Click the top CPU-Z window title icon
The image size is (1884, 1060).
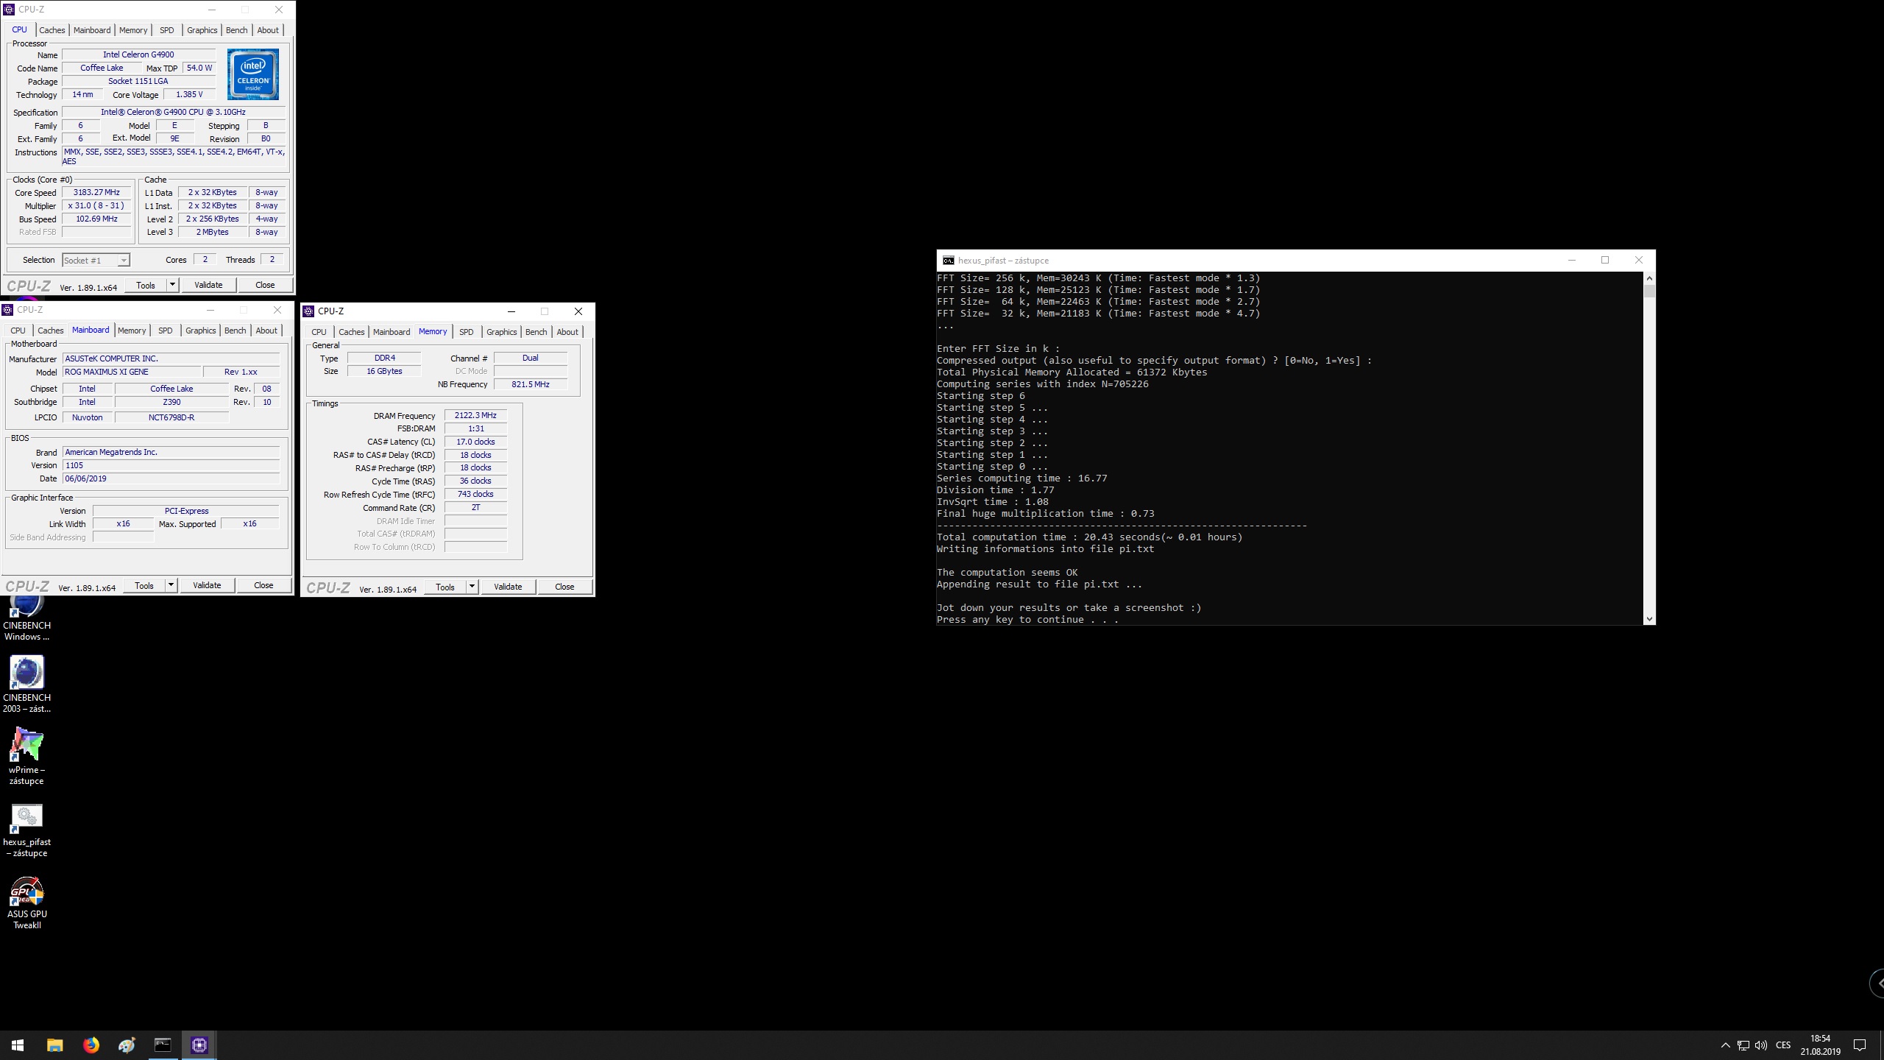click(9, 10)
